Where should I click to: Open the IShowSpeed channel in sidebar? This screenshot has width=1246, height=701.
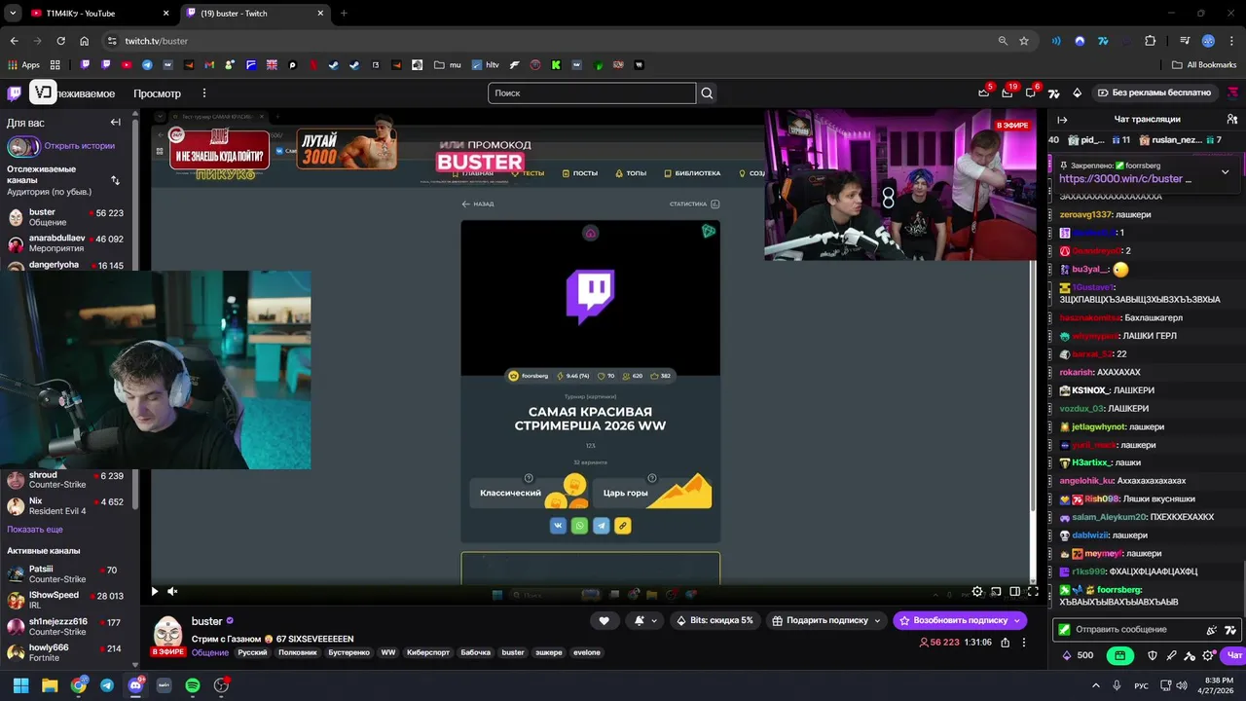[x=66, y=600]
